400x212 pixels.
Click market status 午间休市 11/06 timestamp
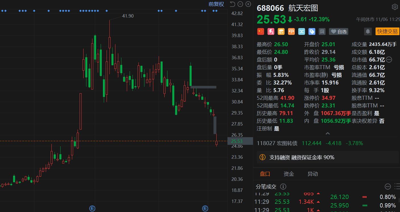point(378,19)
